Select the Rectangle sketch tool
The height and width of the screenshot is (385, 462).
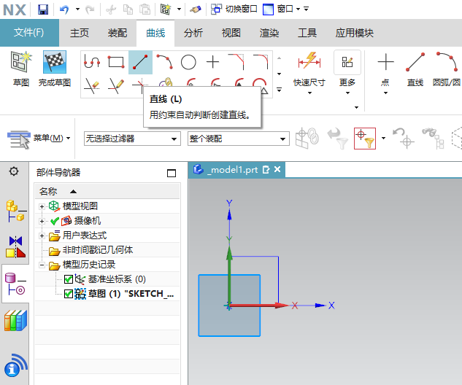[x=116, y=62]
